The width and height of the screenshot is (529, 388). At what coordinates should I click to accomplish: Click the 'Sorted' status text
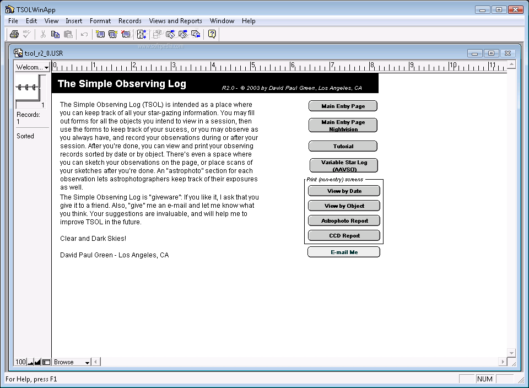click(x=25, y=136)
